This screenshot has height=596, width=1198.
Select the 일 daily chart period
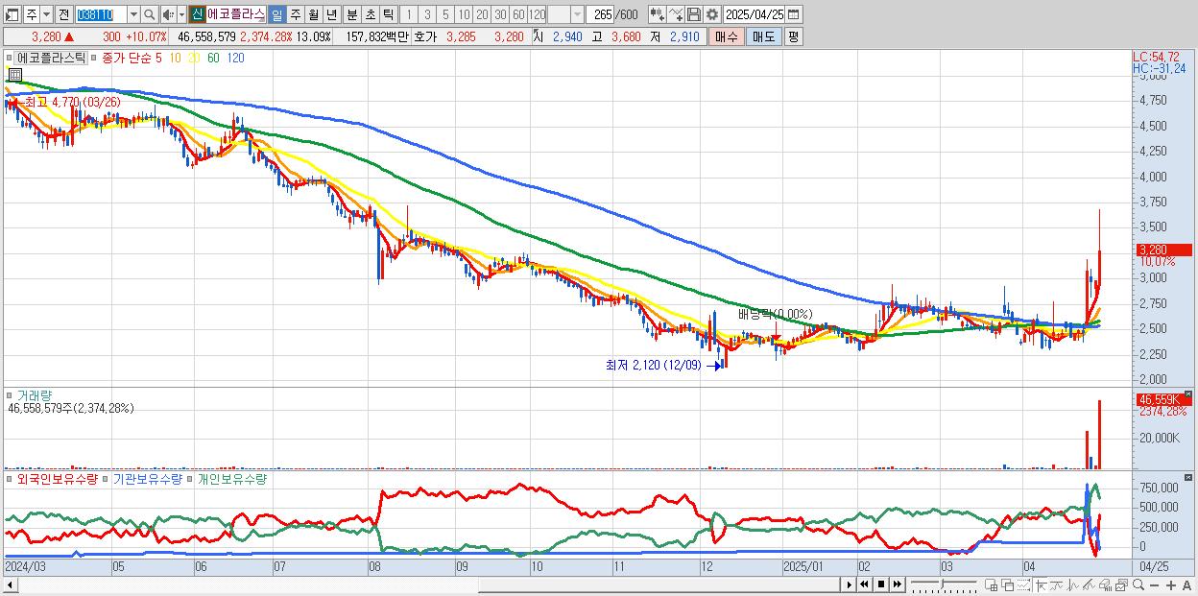click(276, 14)
